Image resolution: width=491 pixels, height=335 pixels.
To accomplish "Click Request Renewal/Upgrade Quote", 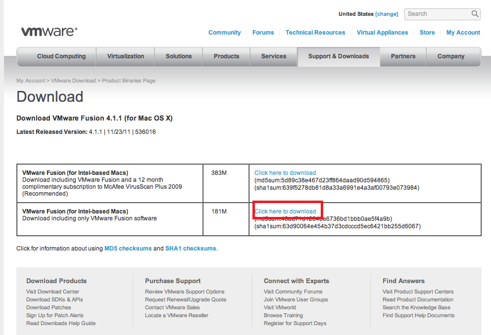I will pos(186,299).
